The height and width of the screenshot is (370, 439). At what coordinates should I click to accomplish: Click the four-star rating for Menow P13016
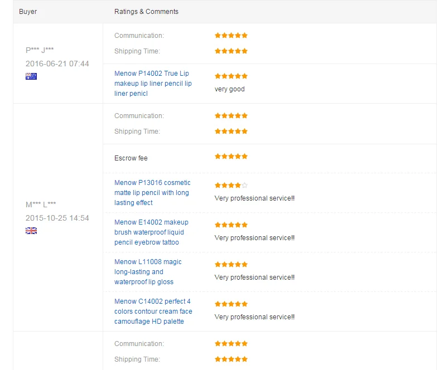click(231, 185)
